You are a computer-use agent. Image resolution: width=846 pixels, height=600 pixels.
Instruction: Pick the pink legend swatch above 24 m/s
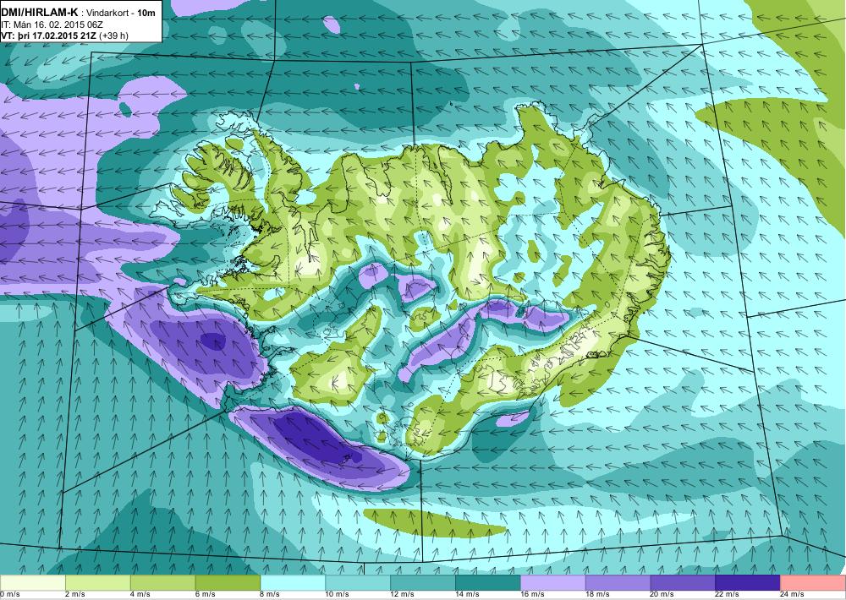(813, 583)
